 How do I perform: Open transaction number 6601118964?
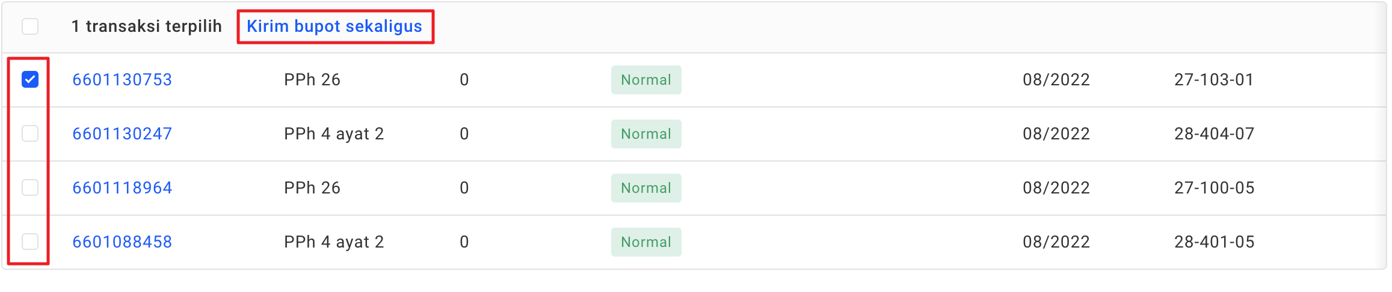coord(122,188)
